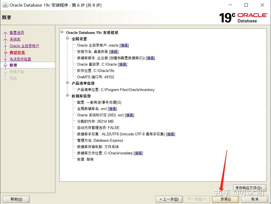This screenshot has height=204, width=271.
Task: Click the 安装 button
Action: [225, 199]
